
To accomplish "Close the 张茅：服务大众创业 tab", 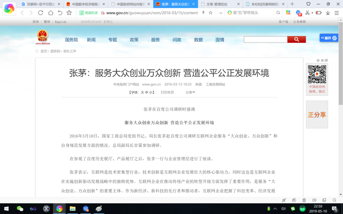I will [x=193, y=4].
